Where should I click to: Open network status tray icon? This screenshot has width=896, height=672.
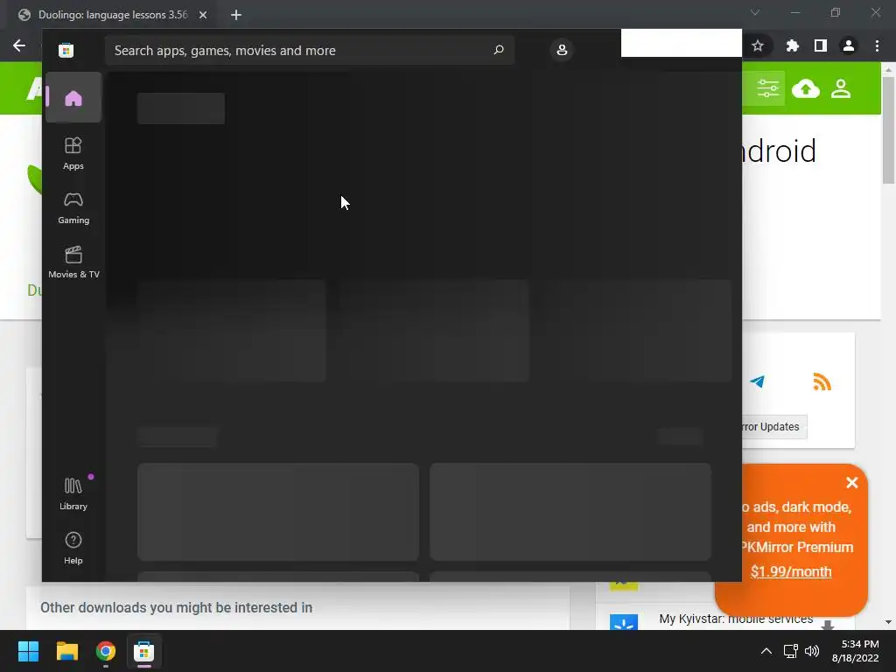tap(791, 651)
